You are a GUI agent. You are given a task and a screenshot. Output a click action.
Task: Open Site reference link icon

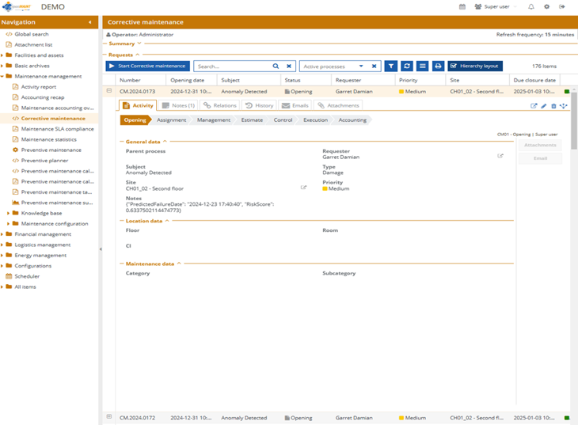coord(303,188)
